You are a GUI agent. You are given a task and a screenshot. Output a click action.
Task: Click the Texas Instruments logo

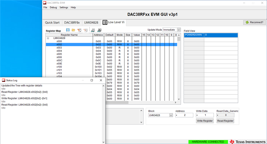point(247,142)
